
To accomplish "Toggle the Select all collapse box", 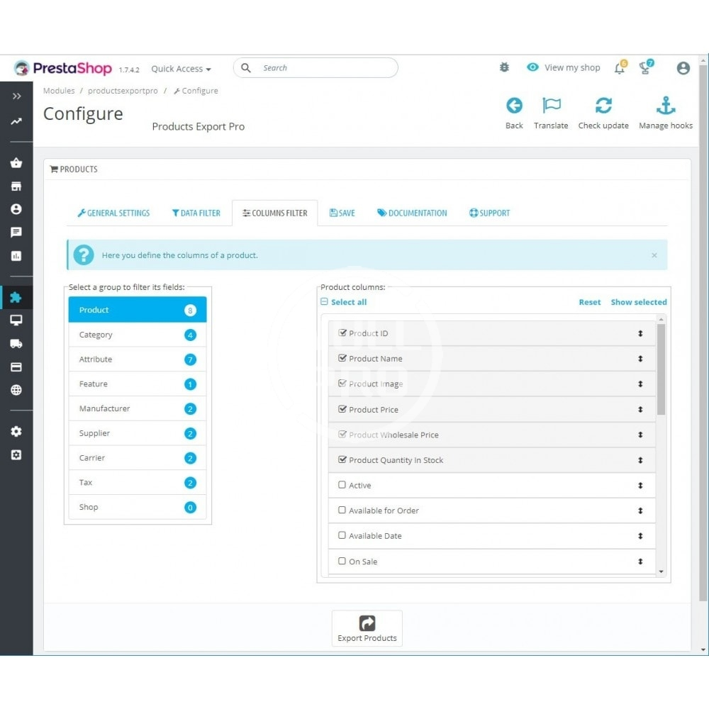I will click(325, 302).
